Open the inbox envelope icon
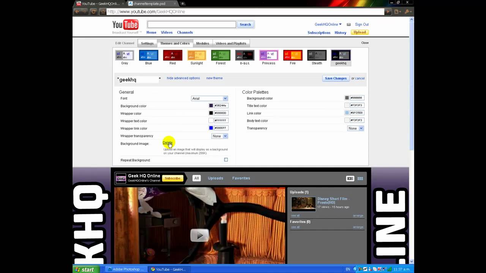The height and width of the screenshot is (273, 486). [x=349, y=25]
